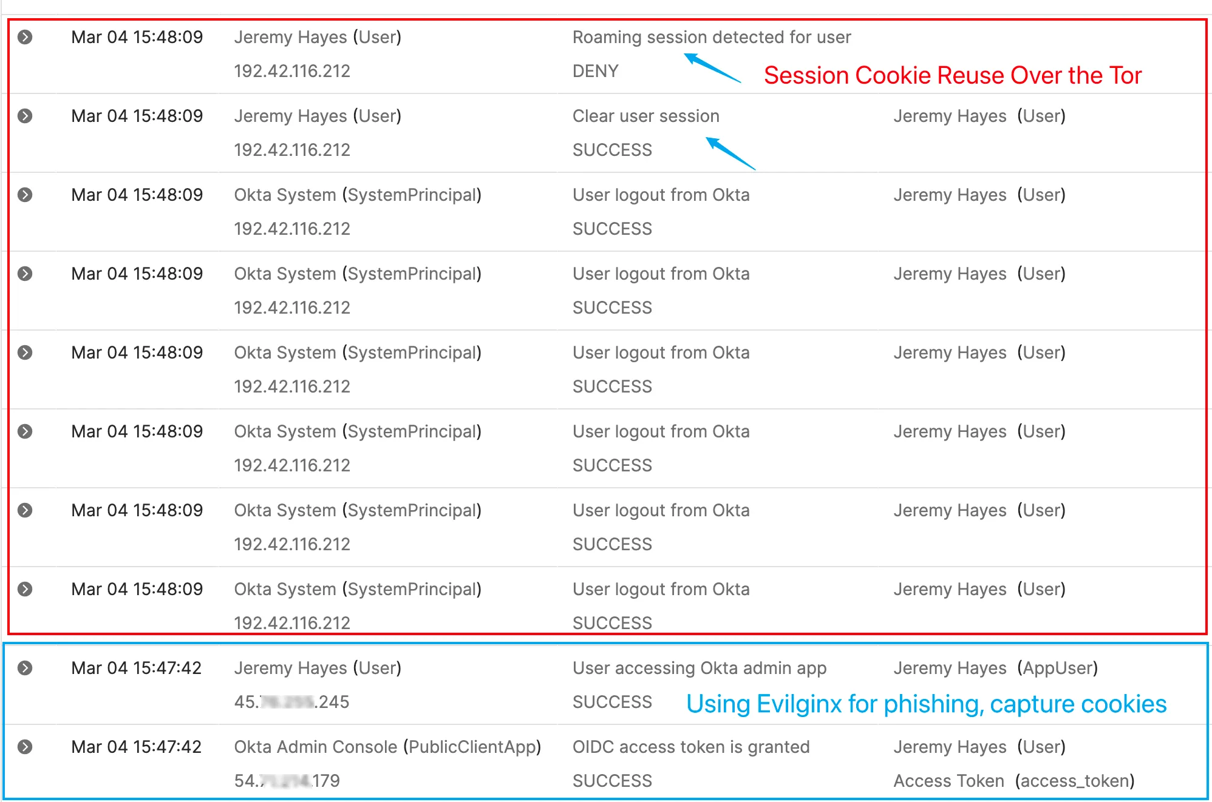Click Okta Admin Console (PublicClientApp) actor
The image size is (1212, 802).
(387, 747)
